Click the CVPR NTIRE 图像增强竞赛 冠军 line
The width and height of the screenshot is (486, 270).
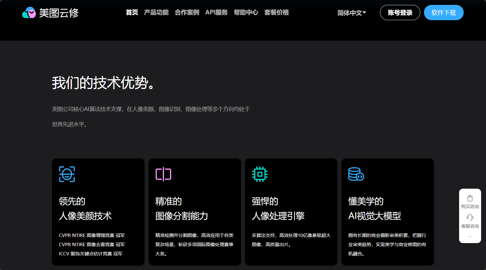[x=92, y=235]
